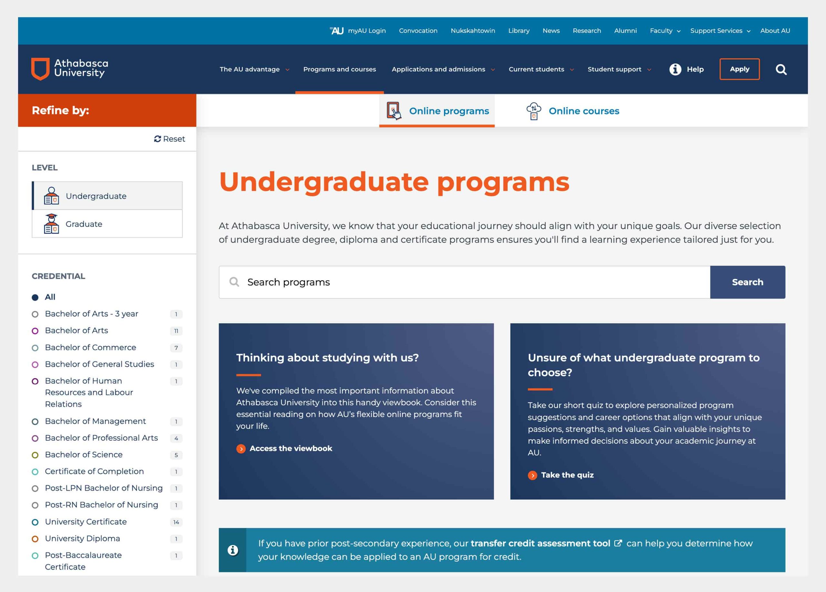Open the site search magnifier icon
Screen dimensions: 826x592
click(x=781, y=69)
